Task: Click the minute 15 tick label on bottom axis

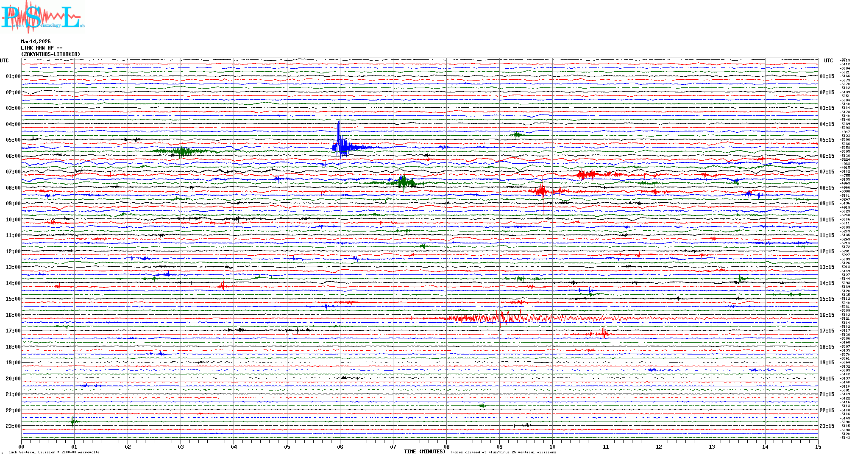Action: click(x=818, y=447)
